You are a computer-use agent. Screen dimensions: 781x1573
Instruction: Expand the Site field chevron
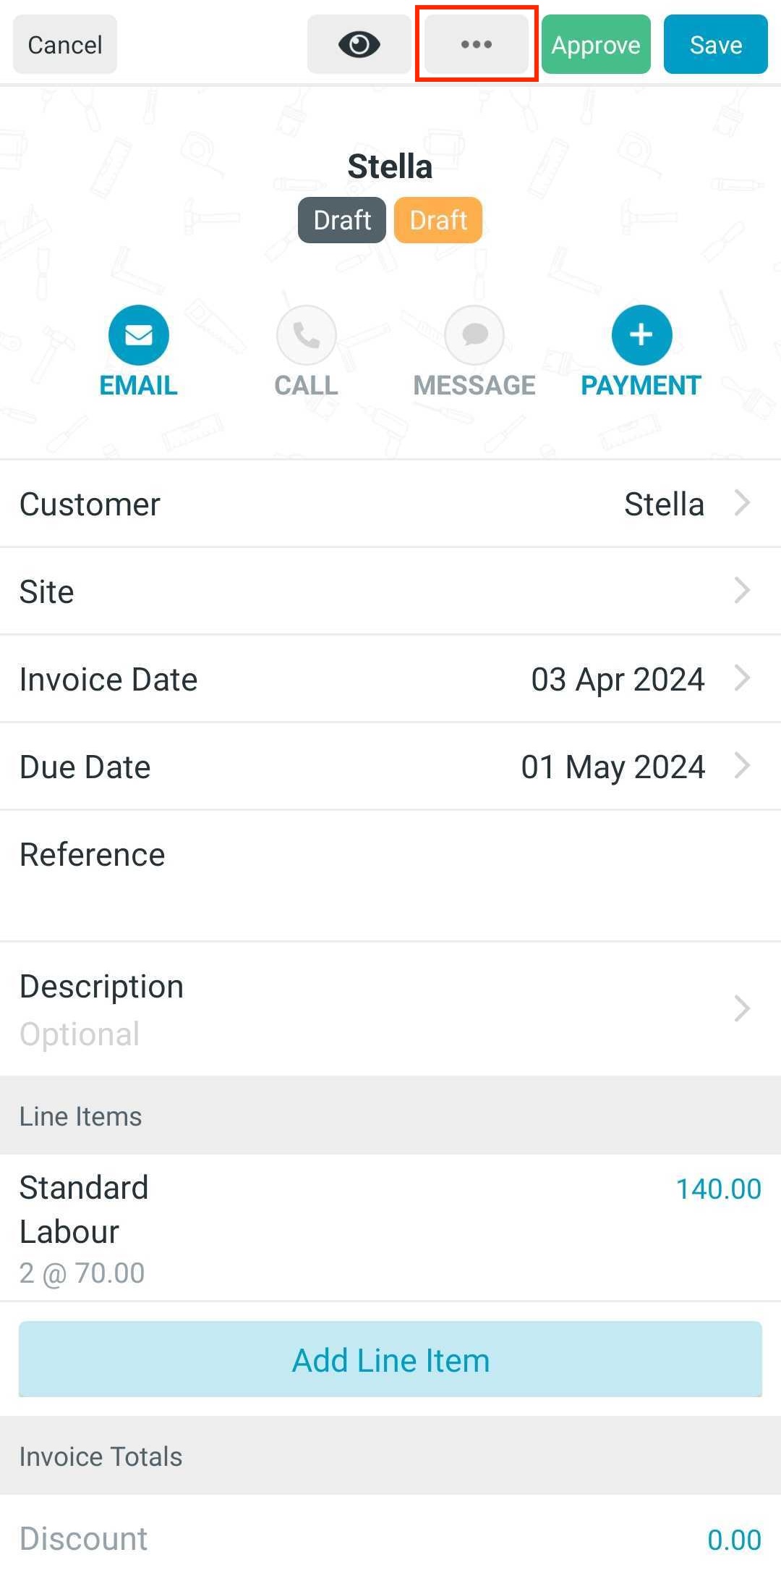pos(742,591)
